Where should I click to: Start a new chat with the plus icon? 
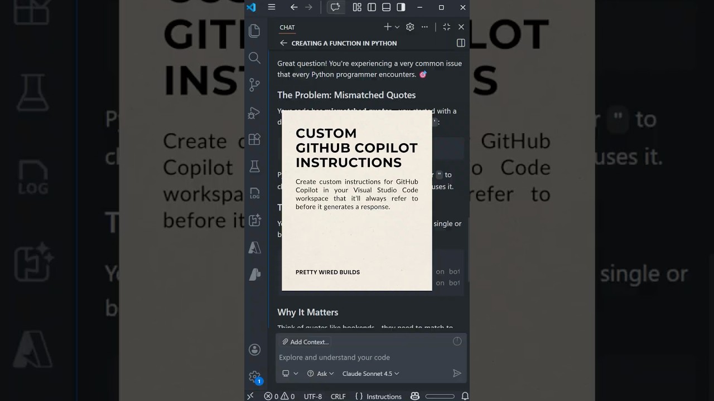pyautogui.click(x=388, y=27)
